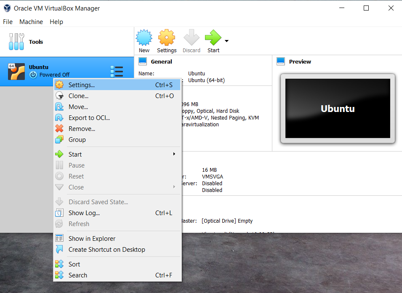Open Settings from the toolbar gear icon

coord(167,37)
